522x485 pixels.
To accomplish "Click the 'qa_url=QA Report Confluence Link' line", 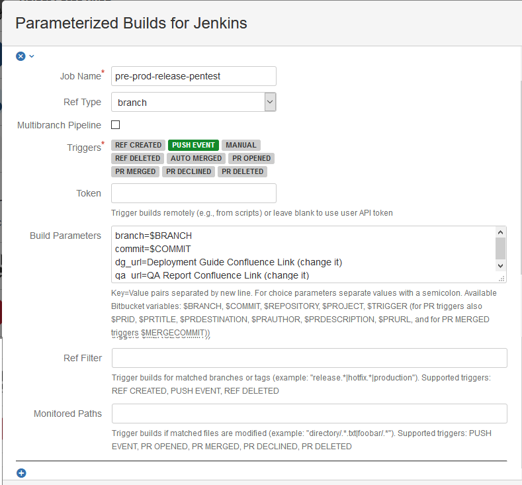I will pos(212,276).
